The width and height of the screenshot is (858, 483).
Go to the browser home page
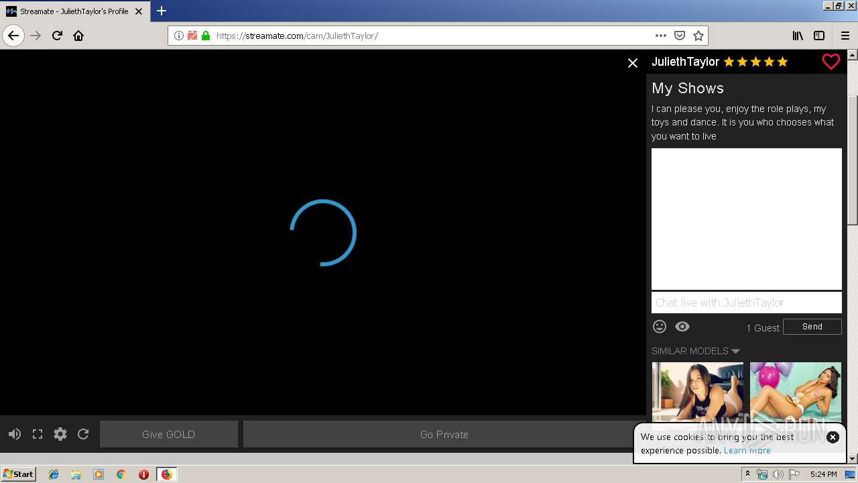coord(78,36)
